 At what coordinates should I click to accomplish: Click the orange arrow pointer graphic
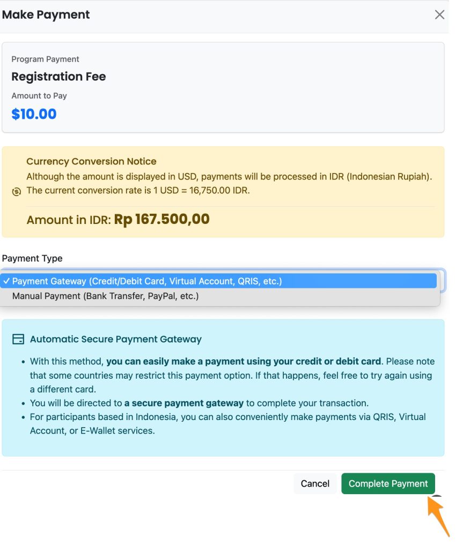point(438,516)
